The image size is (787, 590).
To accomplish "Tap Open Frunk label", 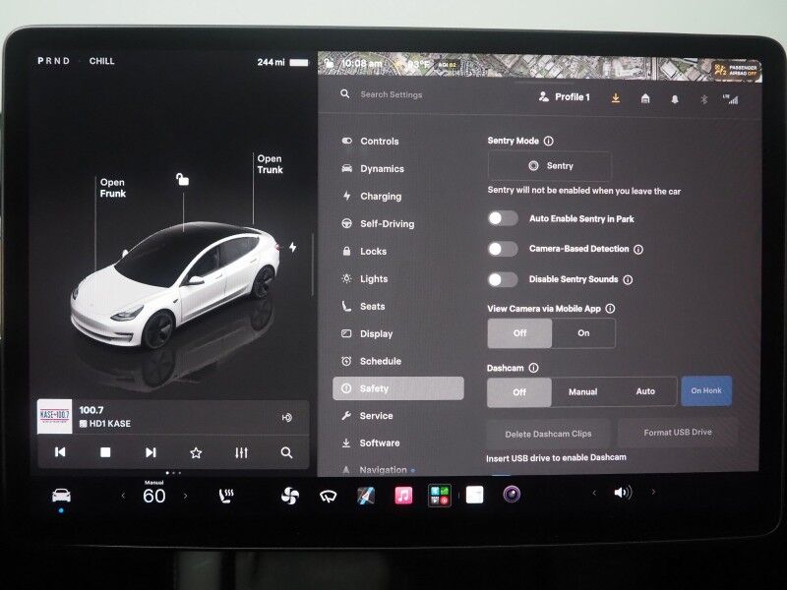I will click(x=112, y=188).
